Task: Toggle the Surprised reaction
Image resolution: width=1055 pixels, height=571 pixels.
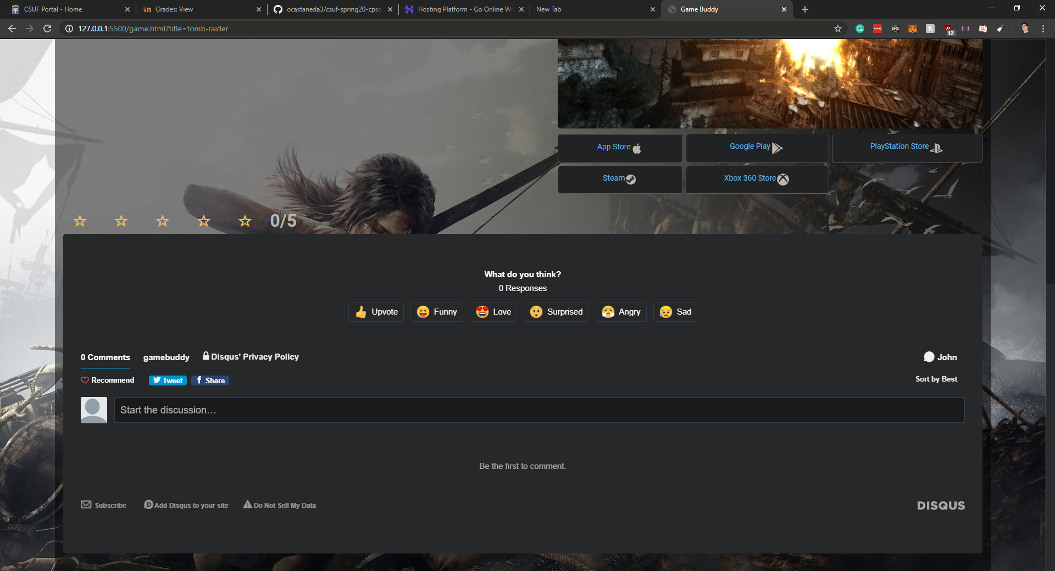Action: point(556,312)
